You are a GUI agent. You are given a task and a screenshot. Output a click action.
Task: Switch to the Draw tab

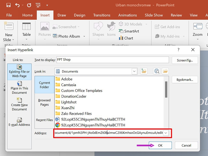point(62,15)
